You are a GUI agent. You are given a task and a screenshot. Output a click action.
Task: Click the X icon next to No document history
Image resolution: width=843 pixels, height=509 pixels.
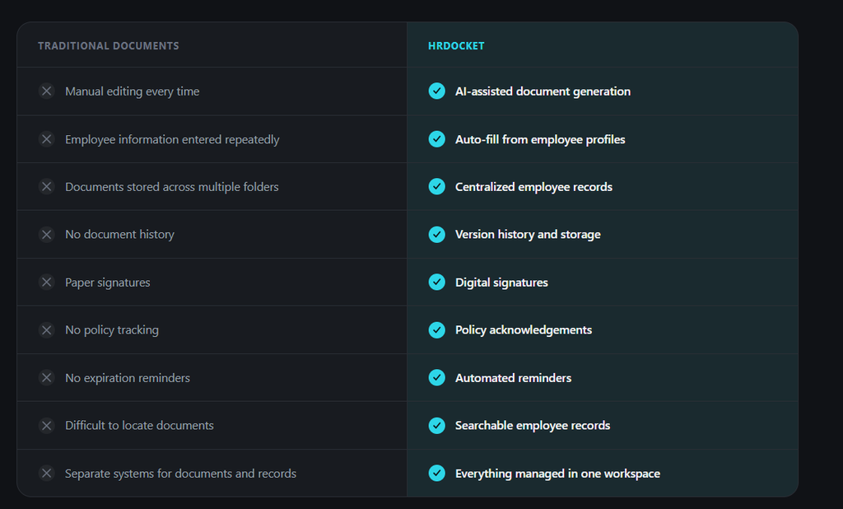pyautogui.click(x=47, y=234)
